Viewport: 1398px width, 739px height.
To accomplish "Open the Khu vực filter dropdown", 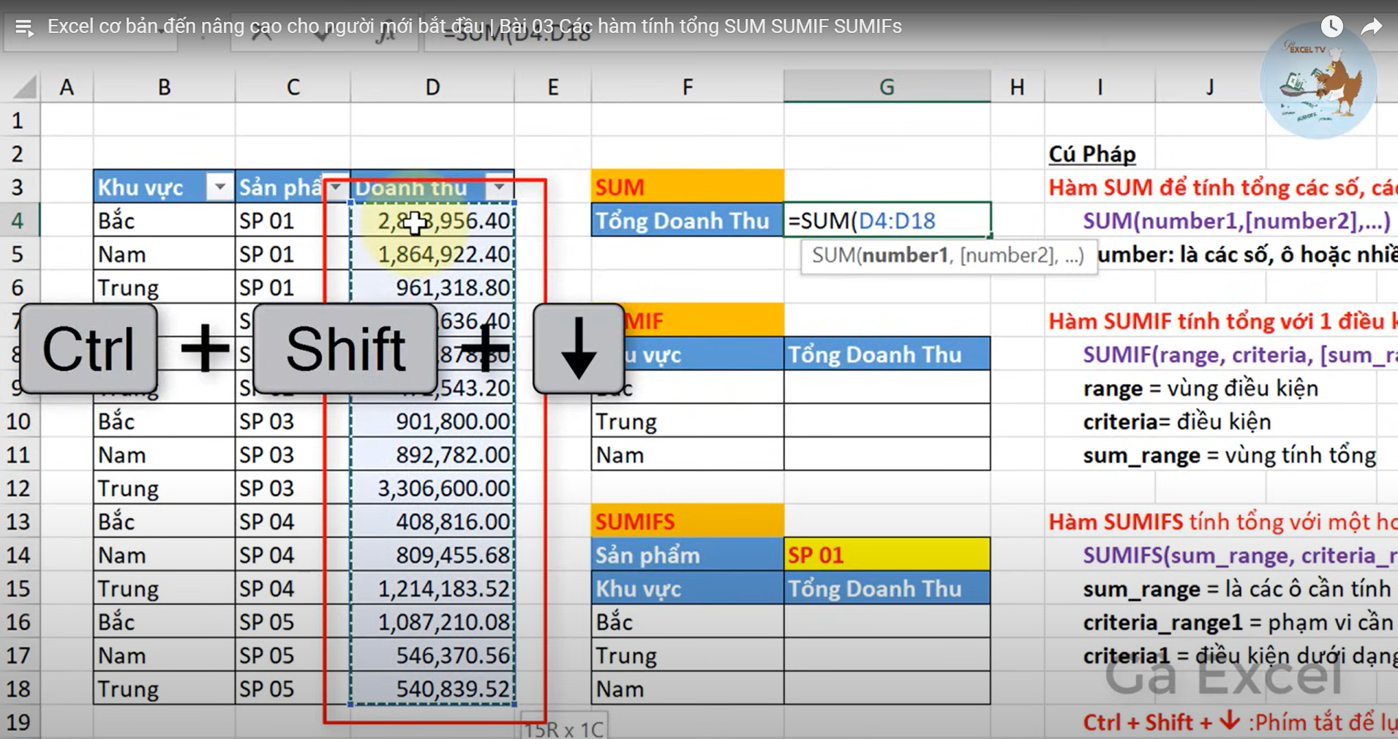I will pos(220,187).
